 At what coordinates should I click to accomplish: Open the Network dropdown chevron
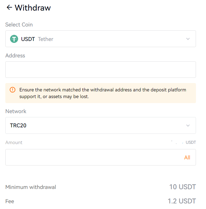pyautogui.click(x=188, y=125)
